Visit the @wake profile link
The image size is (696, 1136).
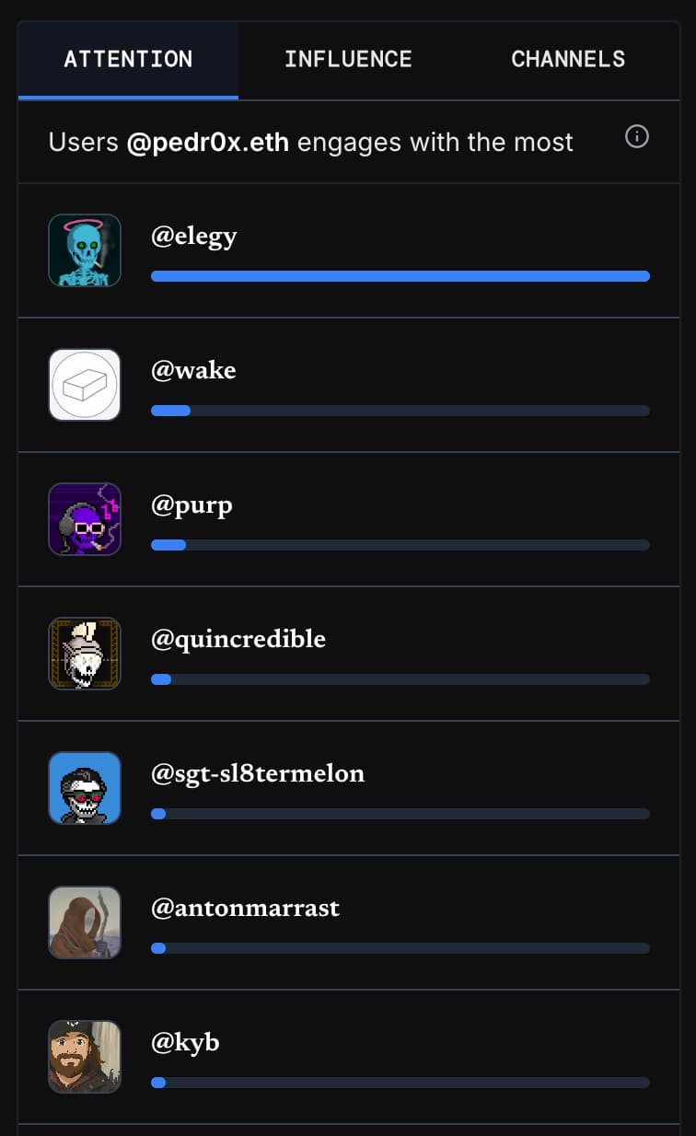tap(193, 371)
